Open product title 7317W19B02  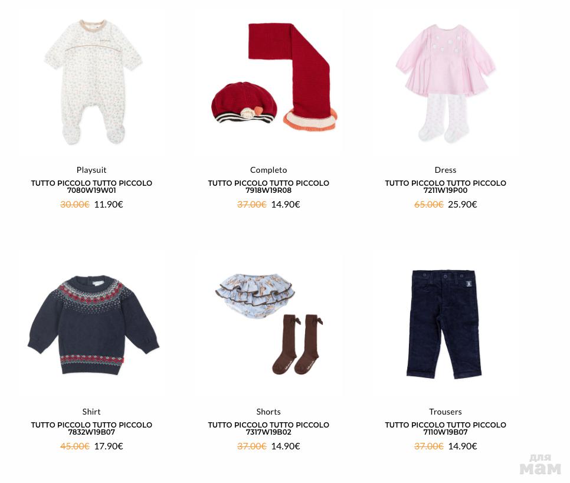(268, 428)
